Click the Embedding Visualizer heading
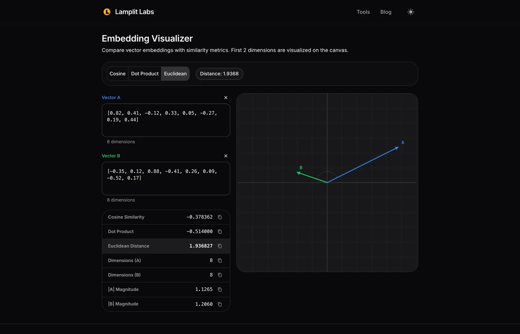 [x=147, y=39]
